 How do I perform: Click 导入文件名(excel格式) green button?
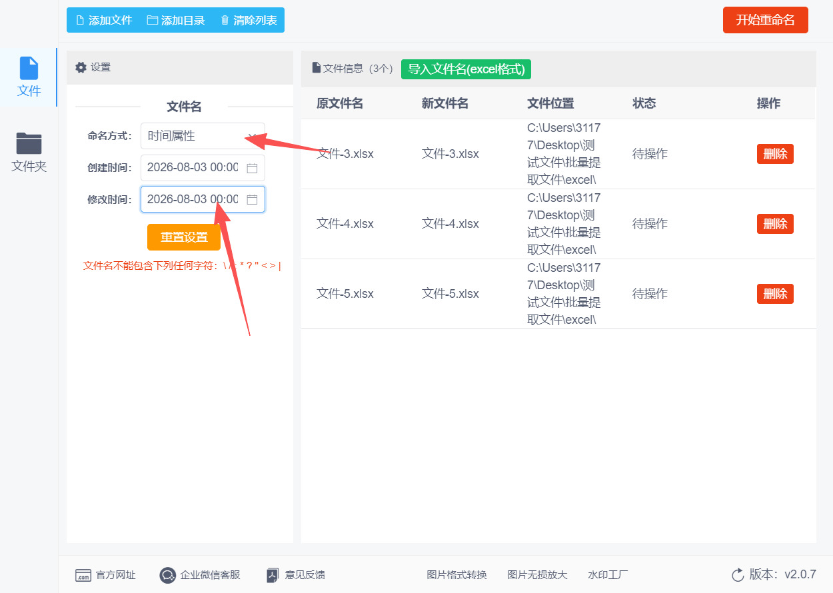tap(466, 69)
